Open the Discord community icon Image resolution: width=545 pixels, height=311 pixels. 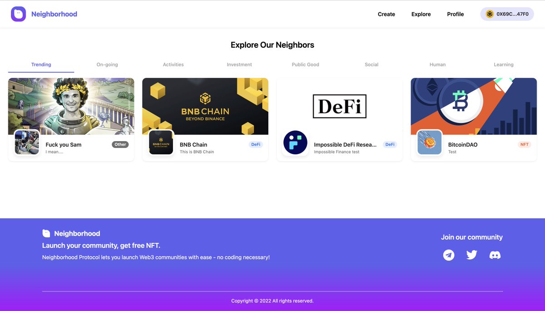(x=495, y=255)
